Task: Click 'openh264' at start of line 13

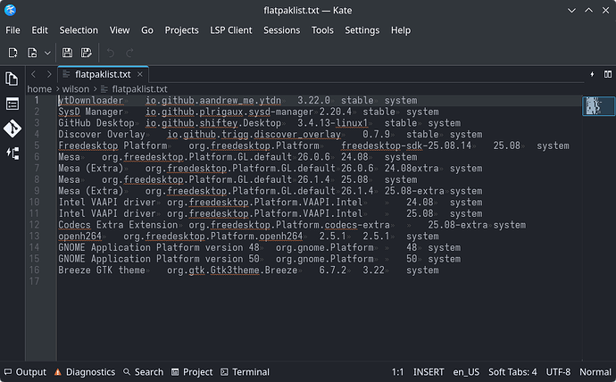Action: pos(79,237)
